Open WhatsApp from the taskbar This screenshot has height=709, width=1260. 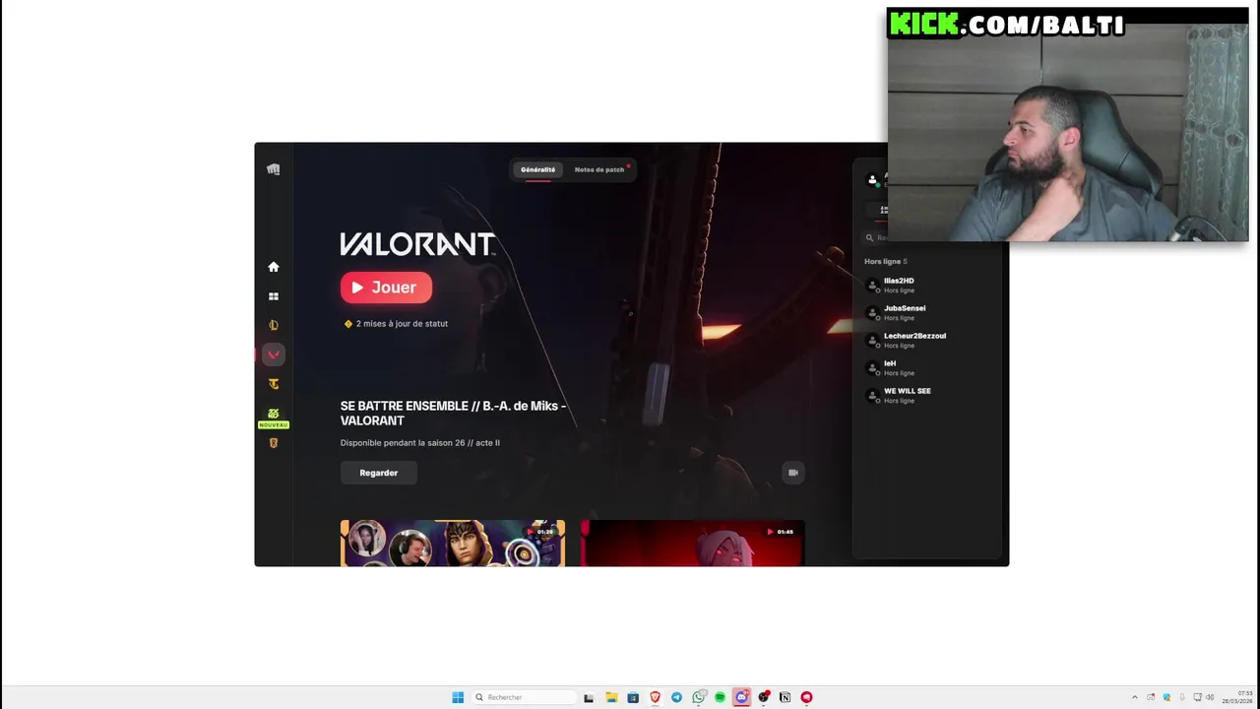click(x=699, y=697)
